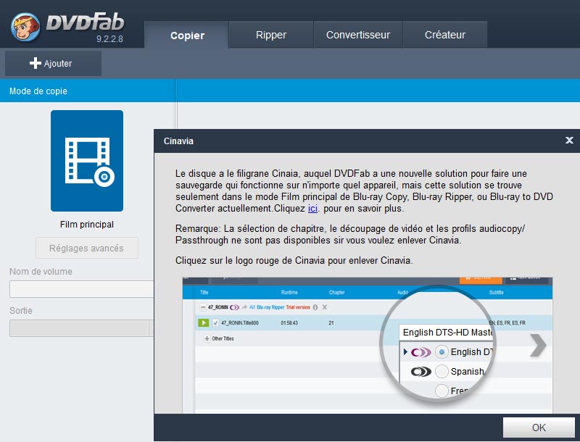Click the 01:58:43 runtime value
The width and height of the screenshot is (580, 442).
click(288, 322)
